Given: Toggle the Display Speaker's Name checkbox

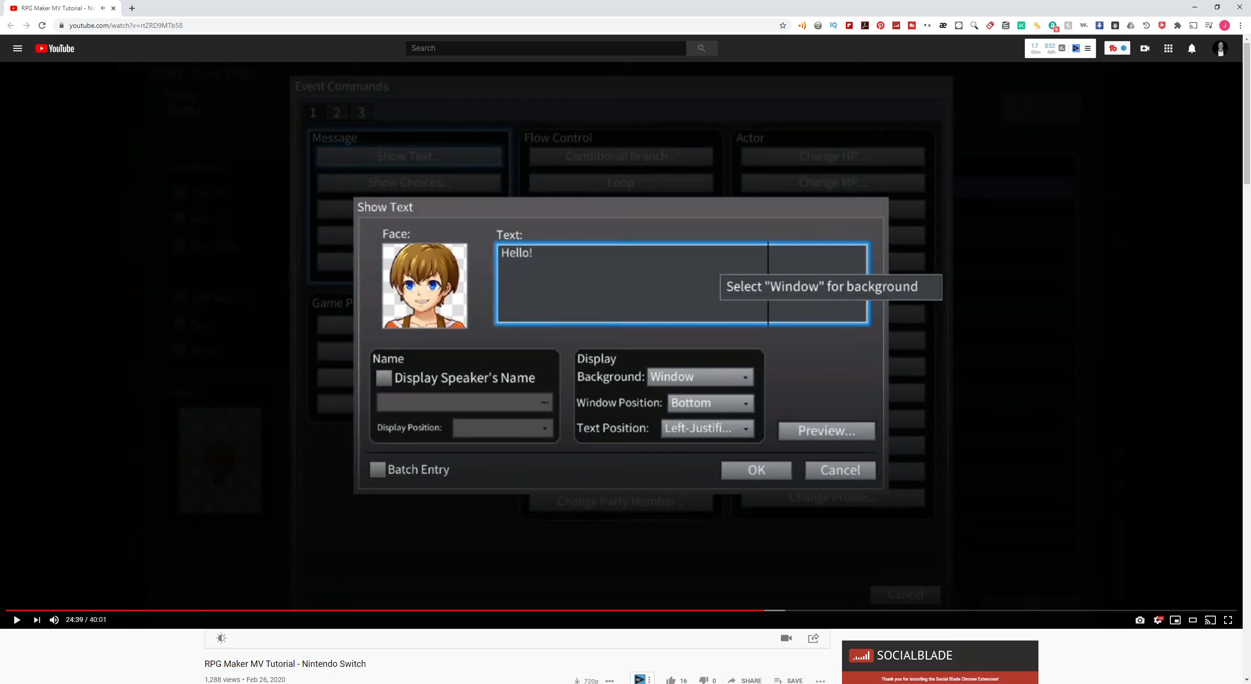Looking at the screenshot, I should (384, 378).
